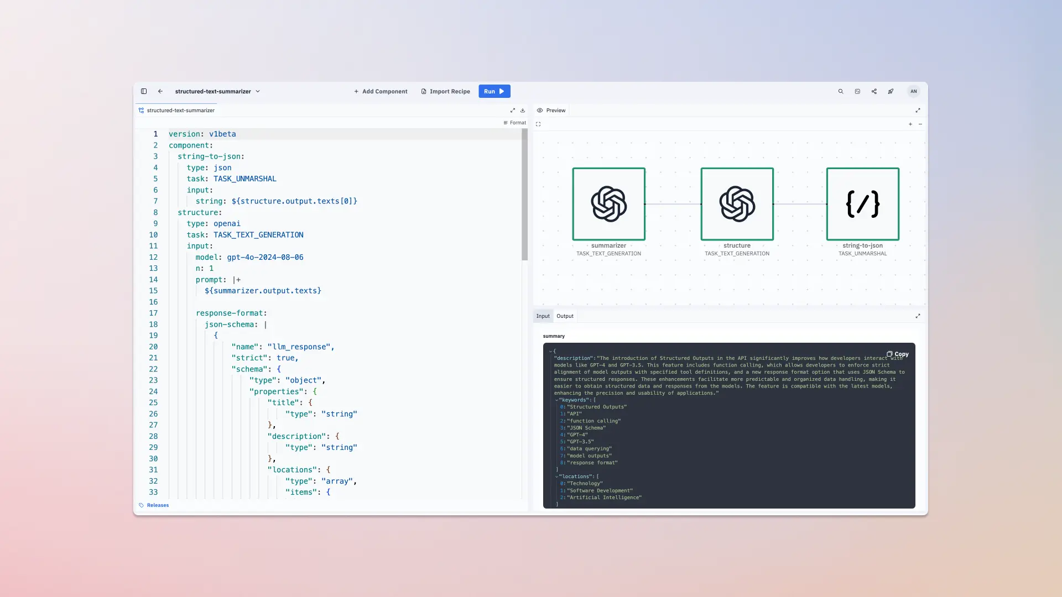Expand the code editor panel

[513, 111]
